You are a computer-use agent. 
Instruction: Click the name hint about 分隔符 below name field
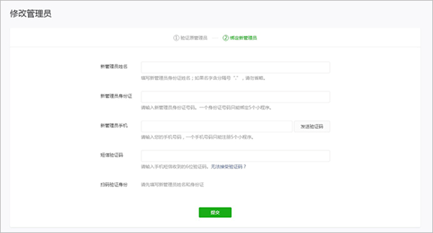[203, 78]
